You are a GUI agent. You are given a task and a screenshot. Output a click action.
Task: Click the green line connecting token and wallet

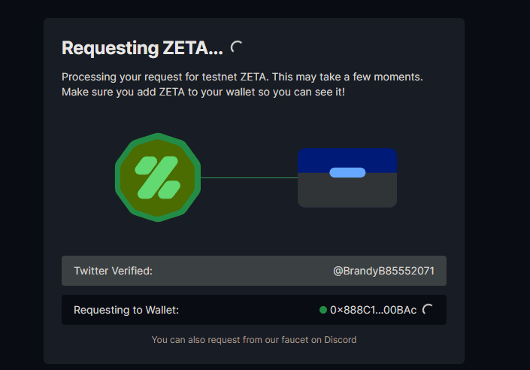point(249,177)
